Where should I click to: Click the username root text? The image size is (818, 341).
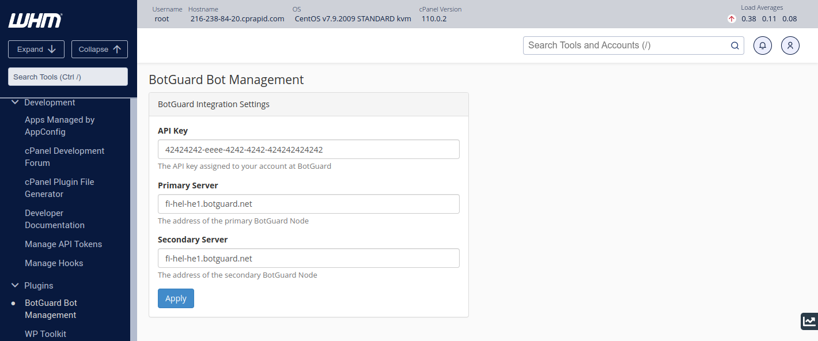coord(162,18)
